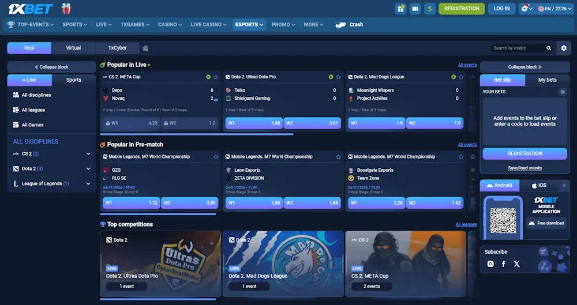Collapse the right bet slip block
The width and height of the screenshot is (577, 305).
524,67
